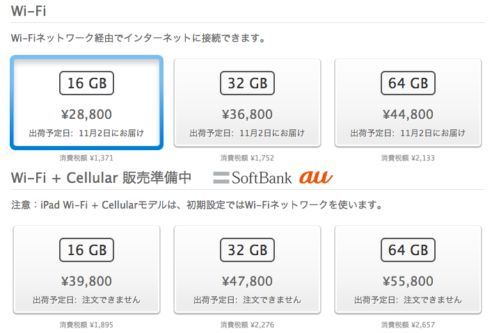The image size is (492, 333).
Task: Click the 32 GB badge in Wi-Fi row
Action: coord(247,83)
